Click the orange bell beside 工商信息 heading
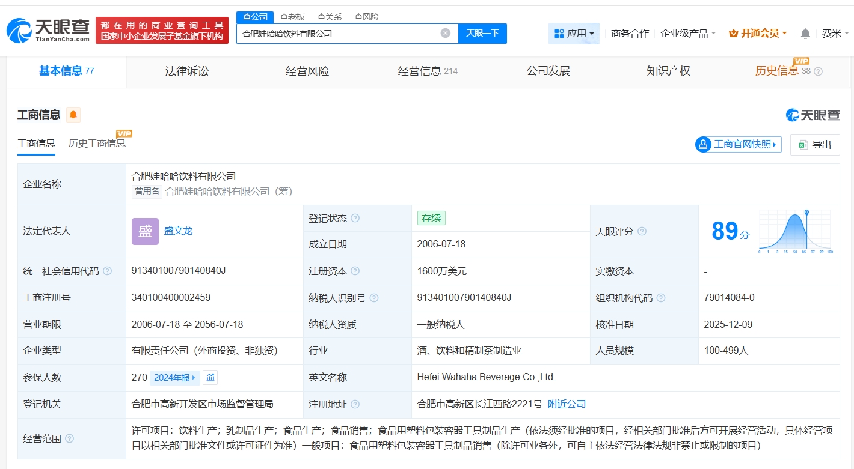 73,115
